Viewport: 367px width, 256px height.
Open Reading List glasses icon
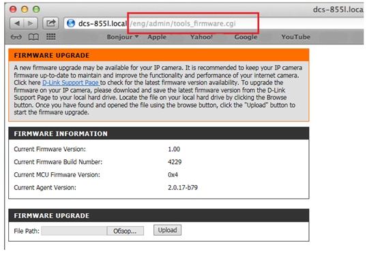pos(16,37)
